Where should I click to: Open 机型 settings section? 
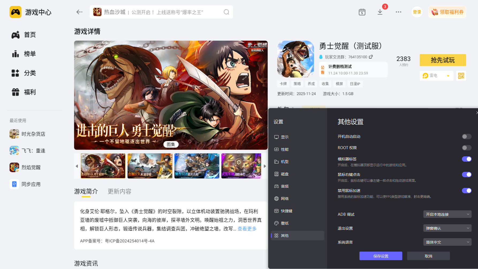(x=298, y=162)
